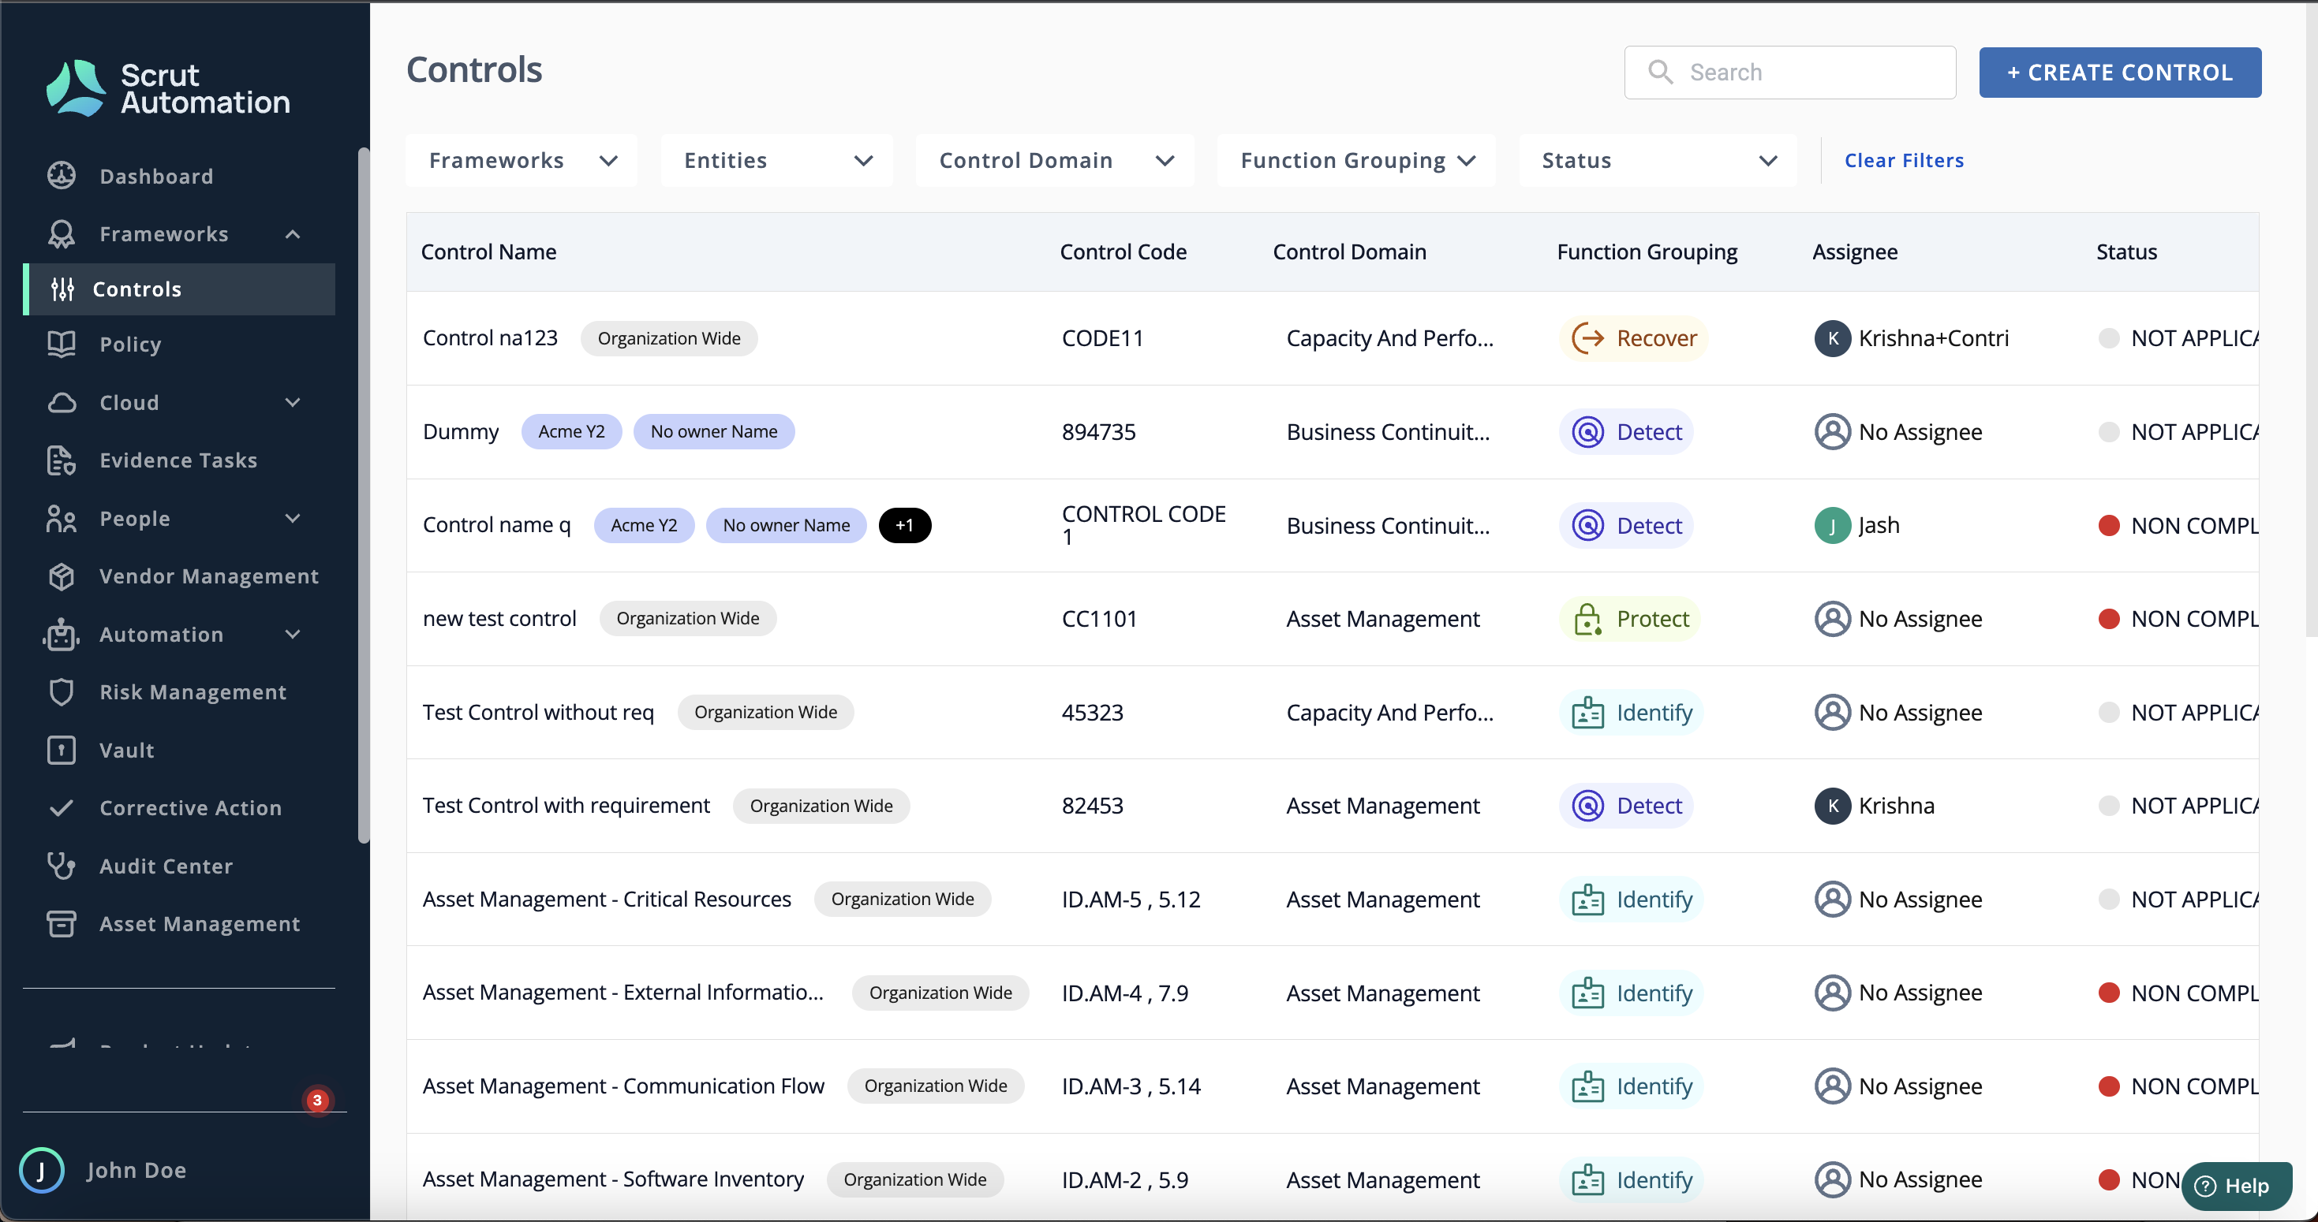
Task: Click the Audit Center stethoscope icon
Action: [62, 866]
